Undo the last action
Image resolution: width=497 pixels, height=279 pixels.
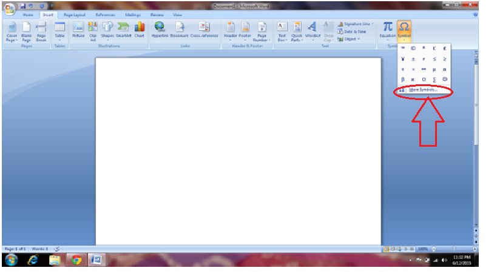(x=31, y=6)
